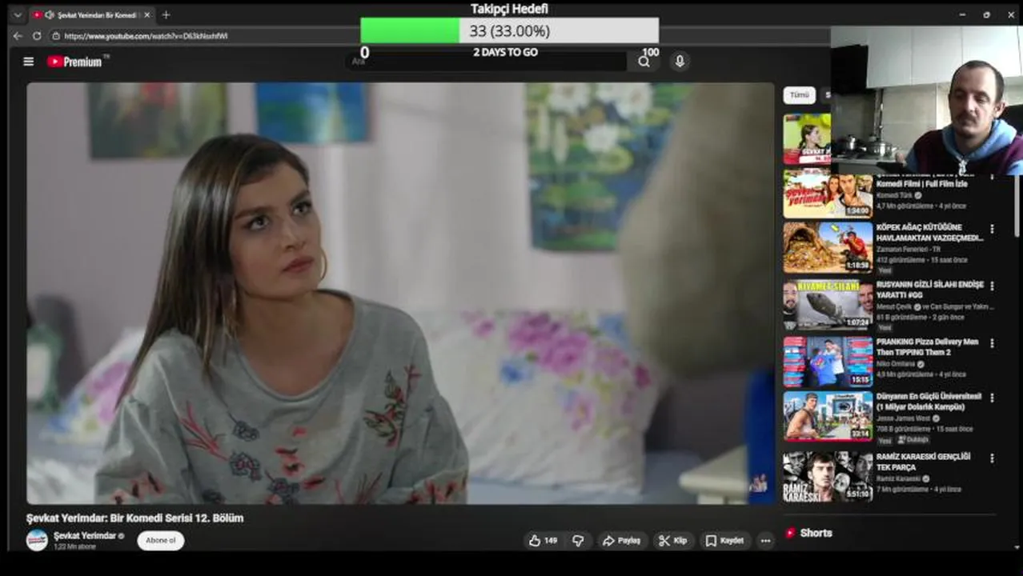This screenshot has height=576, width=1023.
Task: Open KÖPEK AĞAÇ KÜTÜĞÜNE video thumbnail
Action: [x=828, y=247]
